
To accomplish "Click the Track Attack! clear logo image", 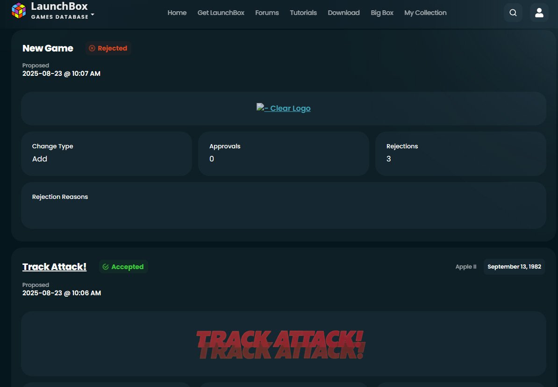I will tap(281, 344).
